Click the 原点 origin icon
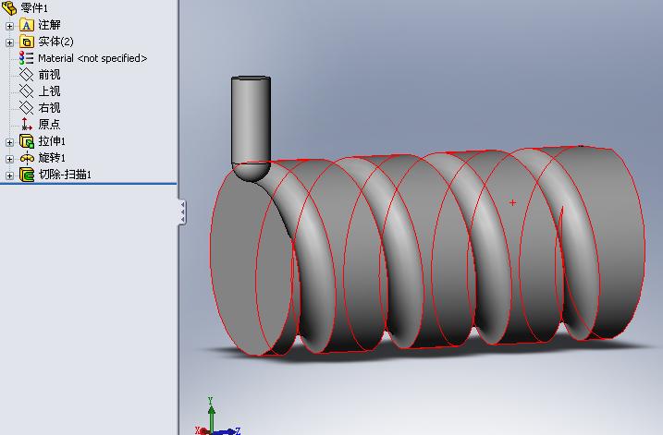663x435 pixels. 26,124
